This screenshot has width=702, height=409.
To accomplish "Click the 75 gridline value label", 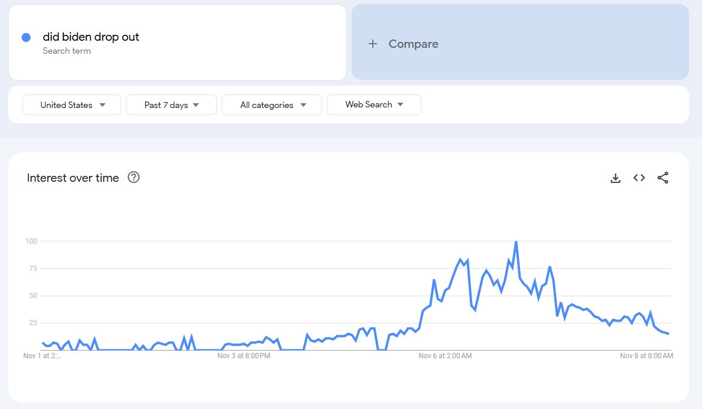I will (x=33, y=268).
